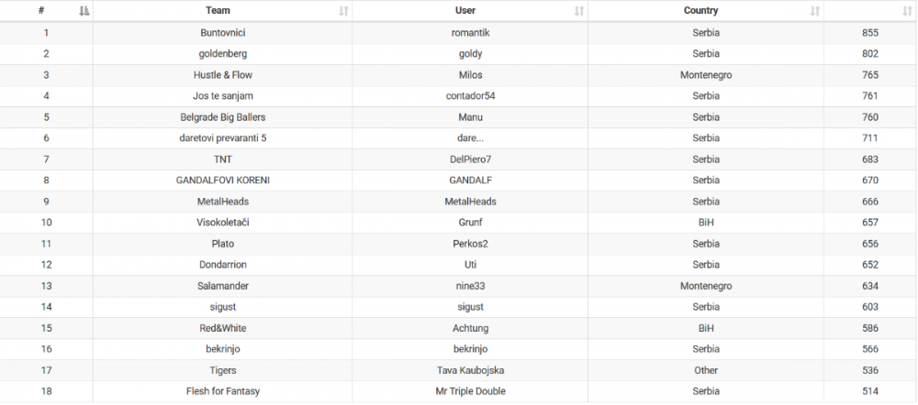918x405 pixels.
Task: Open the Belgrade Big Ballers team
Action: click(222, 117)
